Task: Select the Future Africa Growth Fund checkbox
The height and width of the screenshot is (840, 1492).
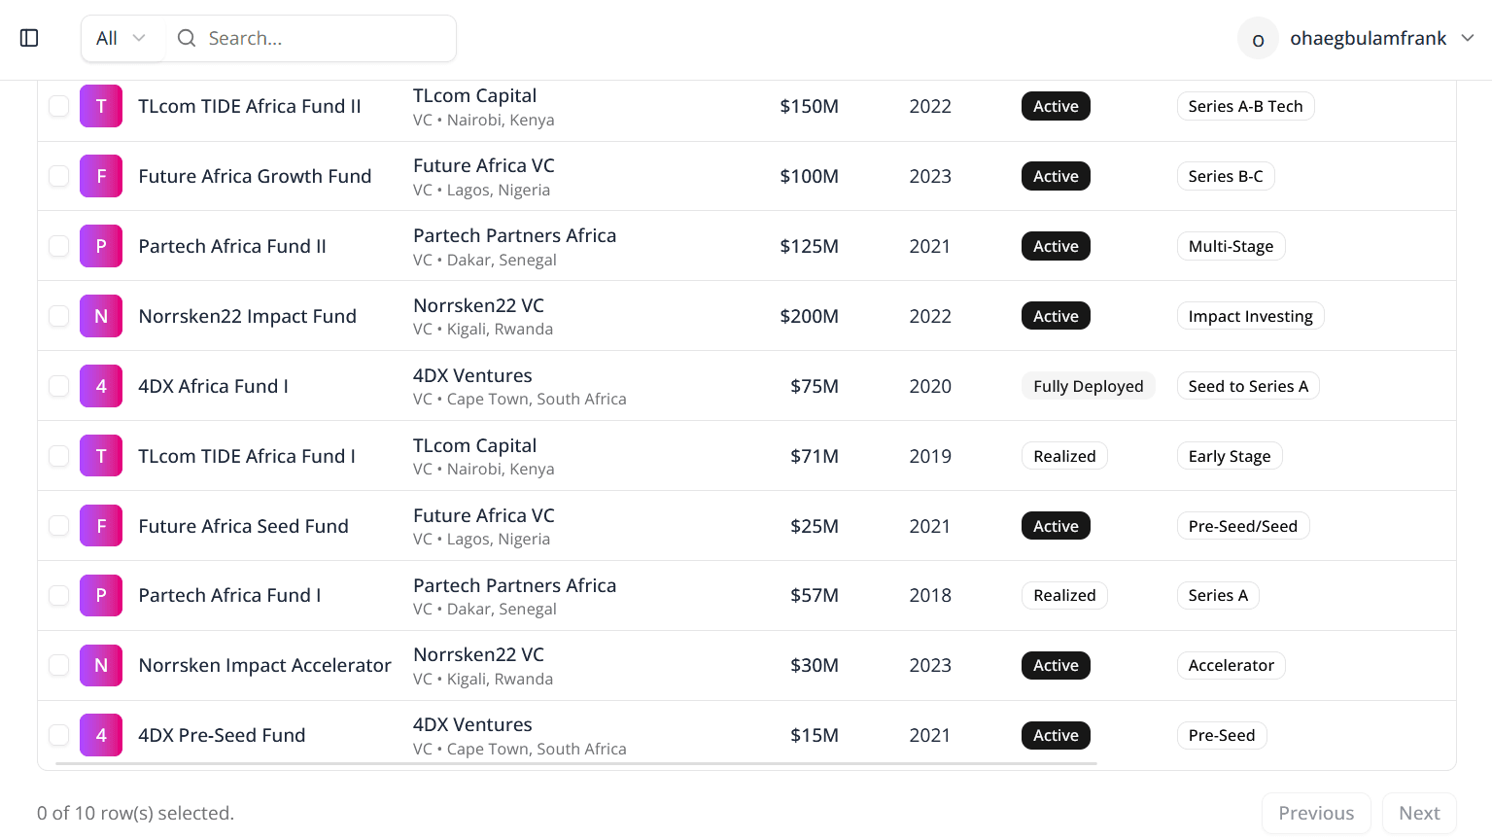Action: 59,176
